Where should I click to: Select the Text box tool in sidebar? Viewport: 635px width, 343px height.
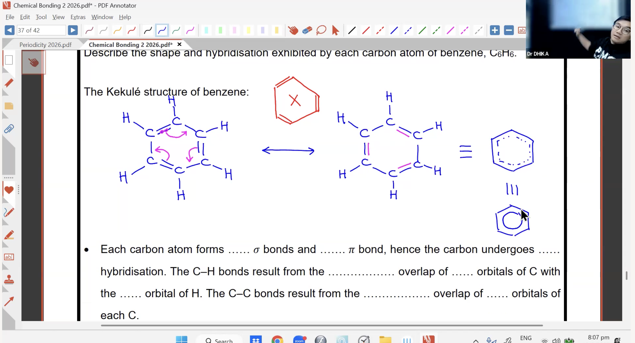tap(9, 257)
